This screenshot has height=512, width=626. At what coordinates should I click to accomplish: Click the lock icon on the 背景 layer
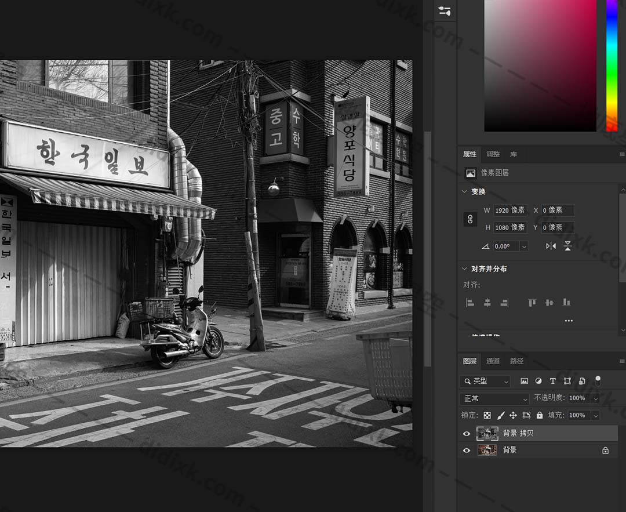(x=606, y=451)
